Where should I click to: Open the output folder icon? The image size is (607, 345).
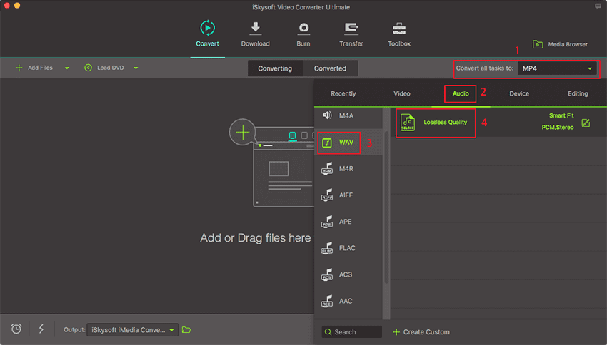tap(186, 330)
